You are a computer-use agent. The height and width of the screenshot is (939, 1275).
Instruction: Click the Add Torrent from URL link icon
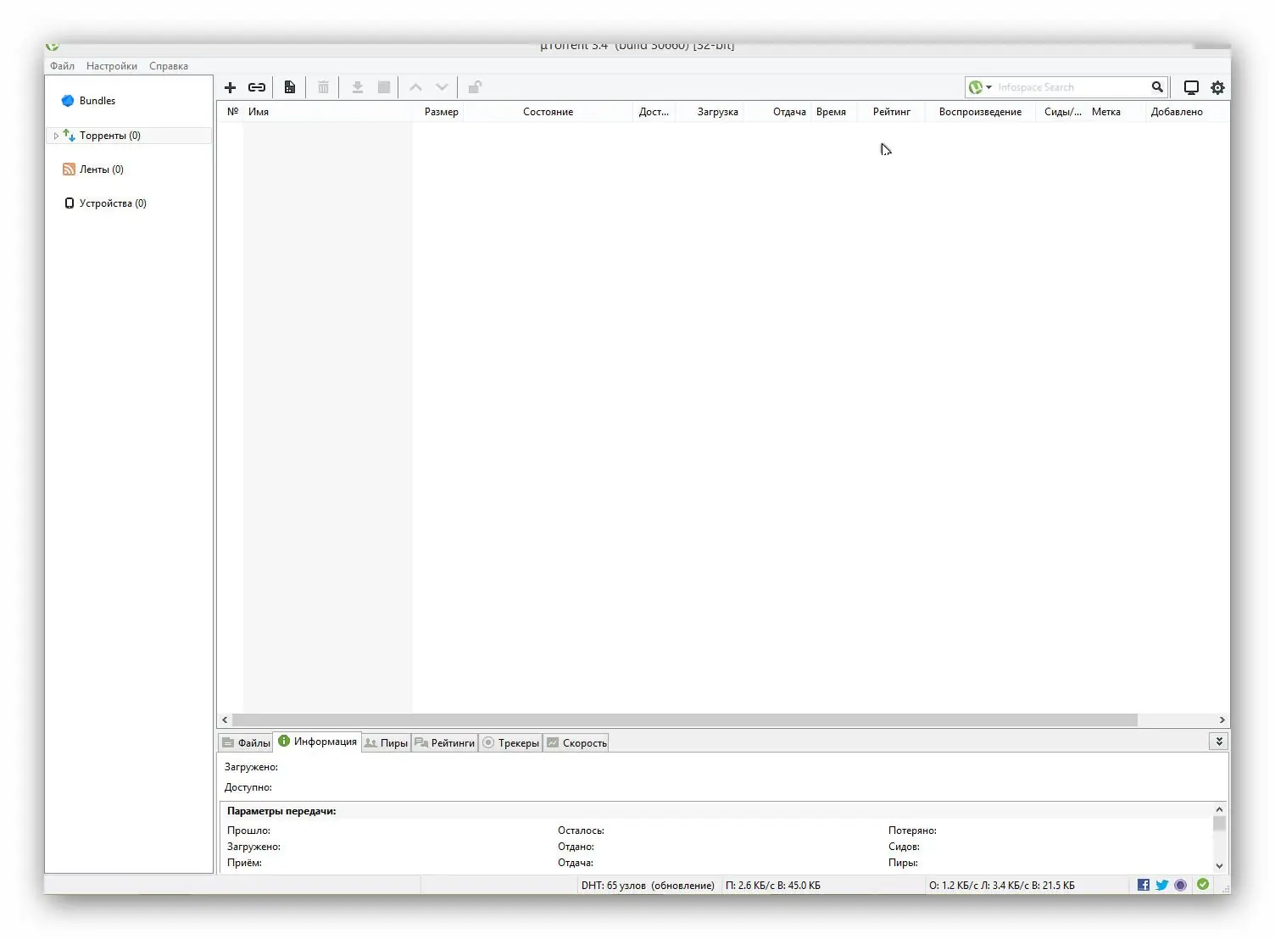[257, 87]
